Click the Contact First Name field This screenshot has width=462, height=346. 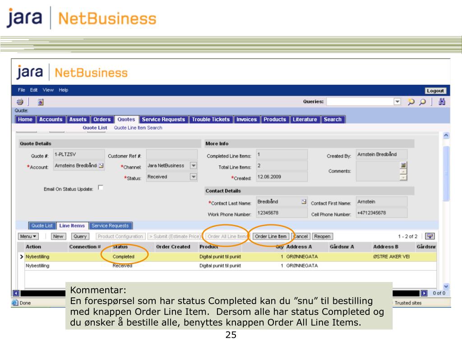point(382,201)
